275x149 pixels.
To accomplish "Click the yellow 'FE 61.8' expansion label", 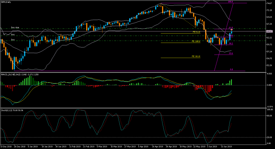I will tap(197, 32).
